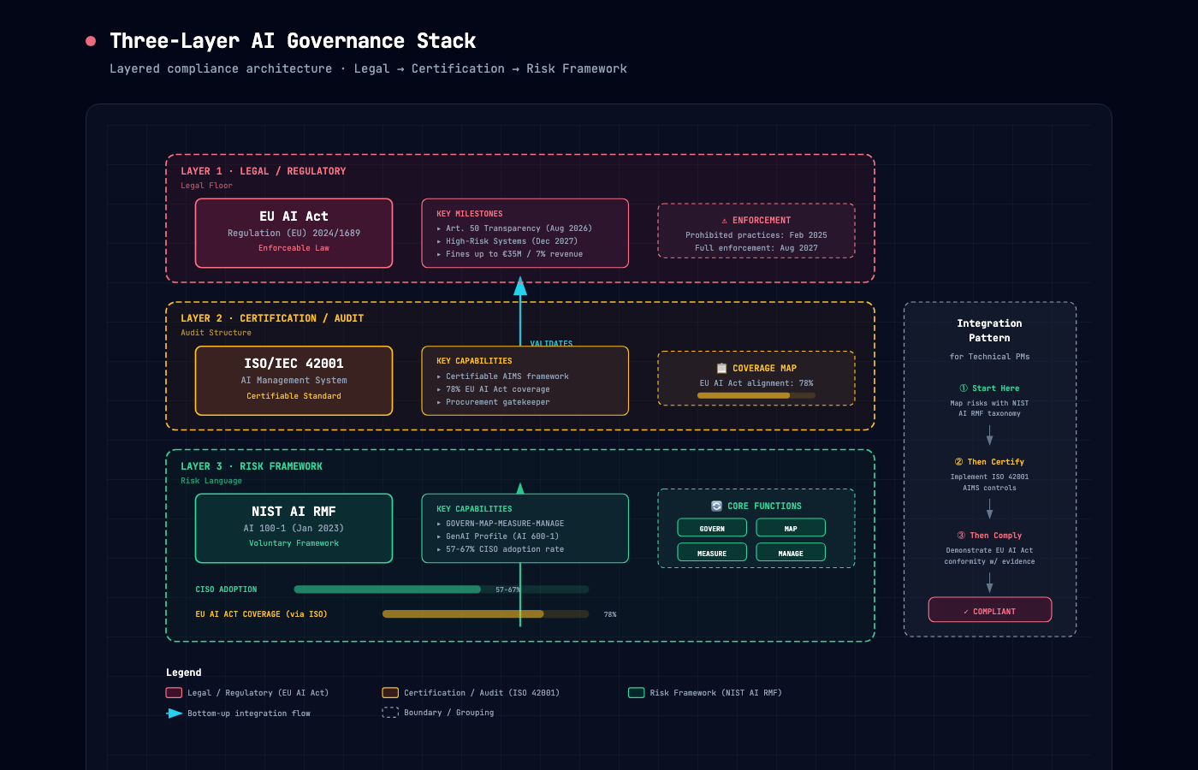The image size is (1198, 770).
Task: Click '78% EU AI Act coverage' bullet
Action: coord(498,389)
